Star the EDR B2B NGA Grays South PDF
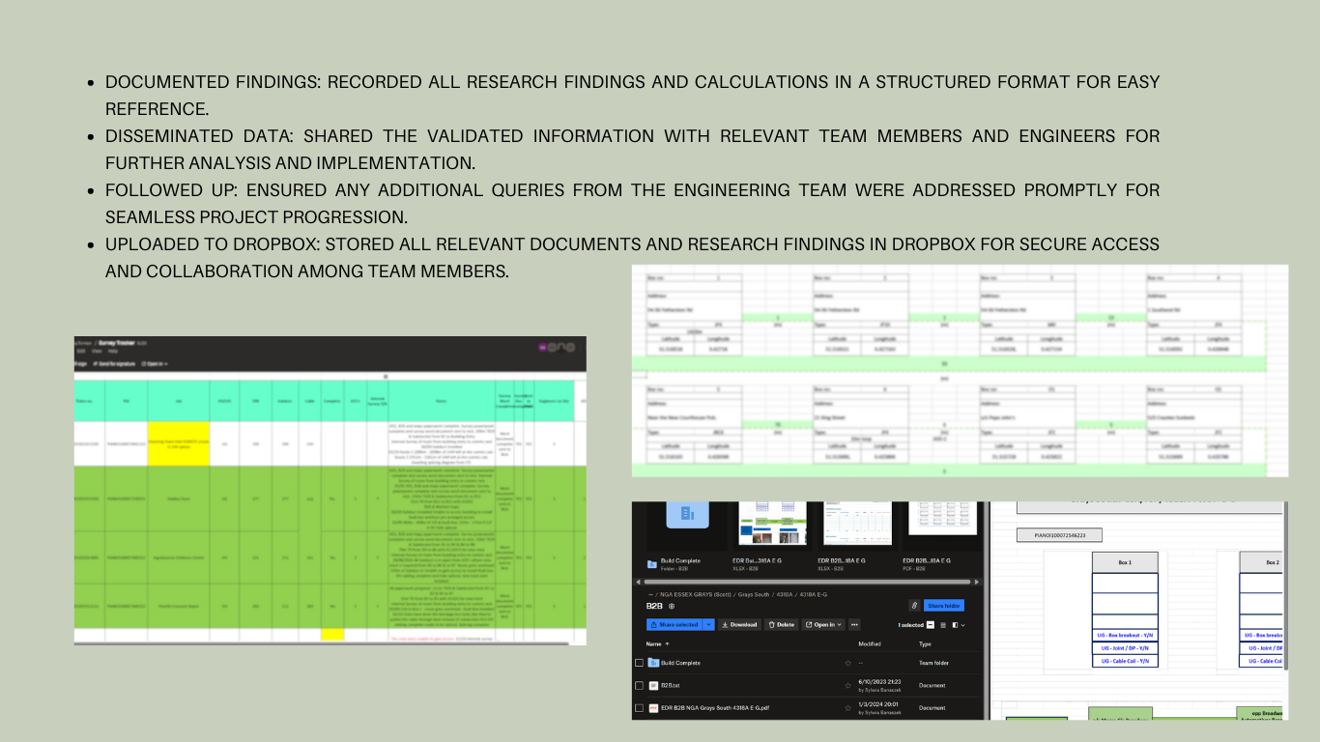Screen dimensions: 1320x742 [x=848, y=708]
